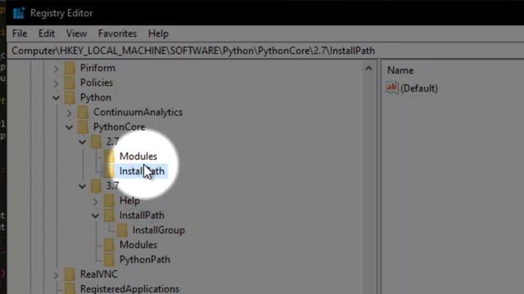Screen dimensions: 524x294
Task: Open the Favorites menu
Action: tap(117, 33)
